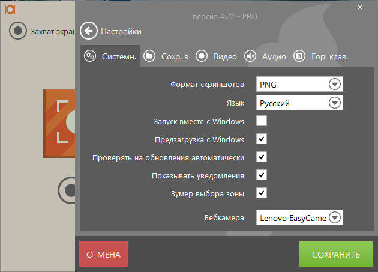Click the speaker icon for Аудио
Screen dimensions: 378x272
(250, 56)
